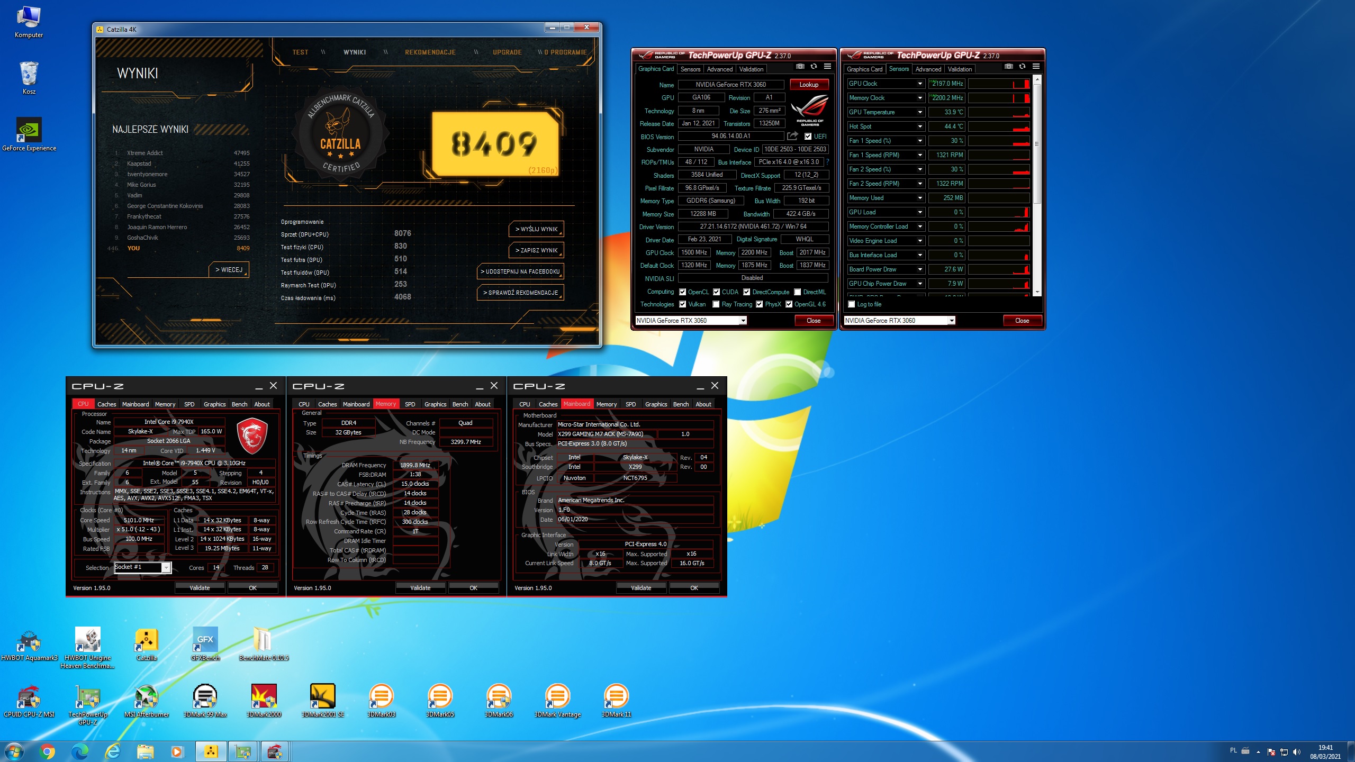Screen dimensions: 1355x762
Task: Open the UPGRADE tab in Catzilla
Action: (507, 52)
